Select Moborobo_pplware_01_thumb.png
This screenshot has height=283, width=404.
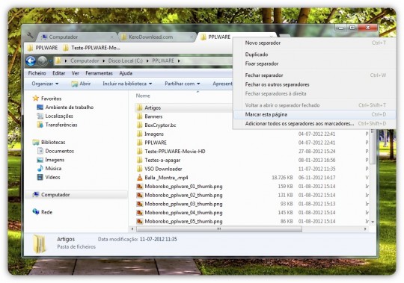click(180, 187)
